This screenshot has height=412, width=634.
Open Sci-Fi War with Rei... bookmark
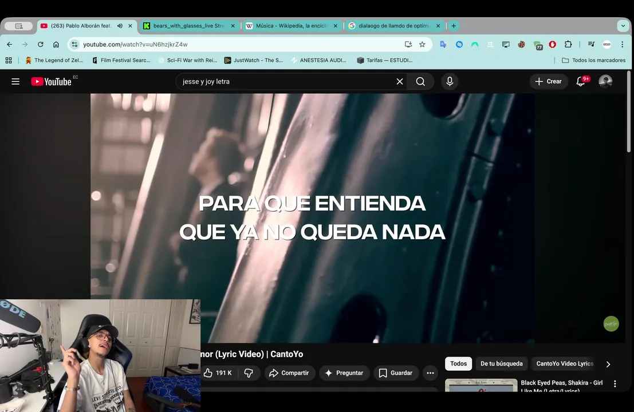(188, 60)
